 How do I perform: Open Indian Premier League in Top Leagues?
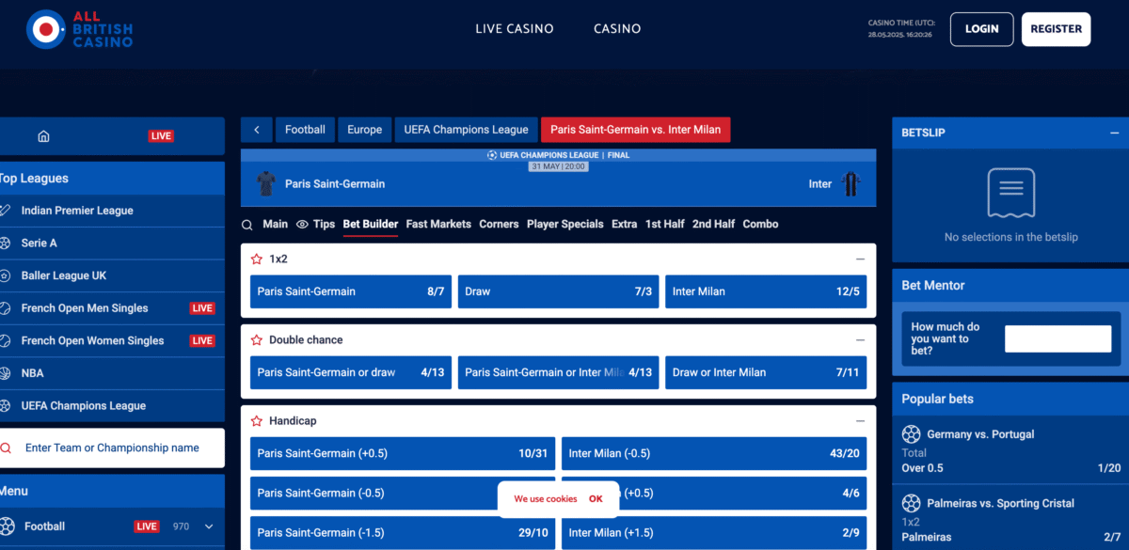112,211
